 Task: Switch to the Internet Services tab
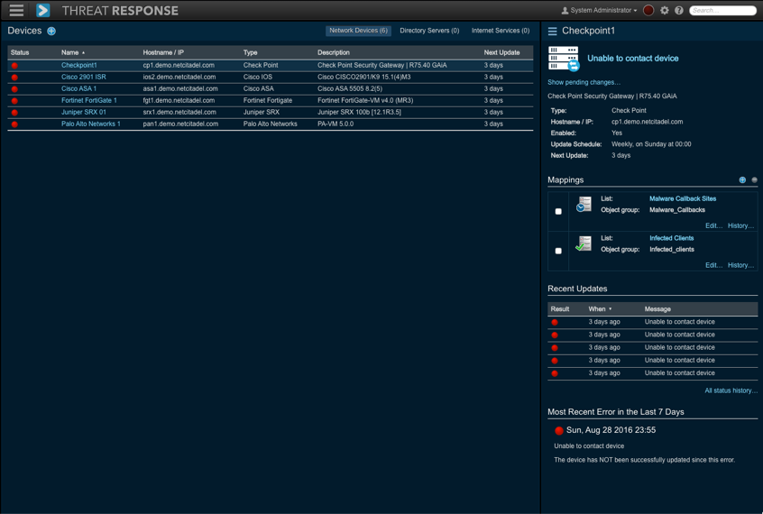(x=501, y=31)
